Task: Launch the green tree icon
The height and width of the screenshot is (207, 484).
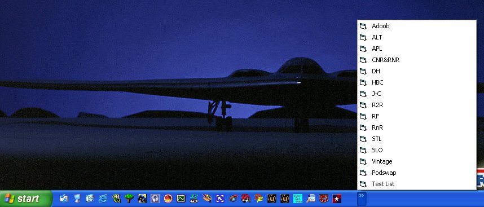Action: pos(129,198)
